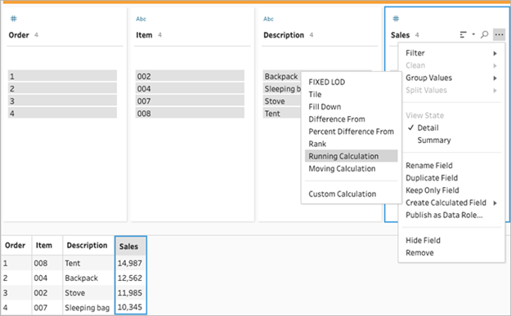Switch view state to Summary
Screen dimensions: 511x316
click(x=434, y=140)
